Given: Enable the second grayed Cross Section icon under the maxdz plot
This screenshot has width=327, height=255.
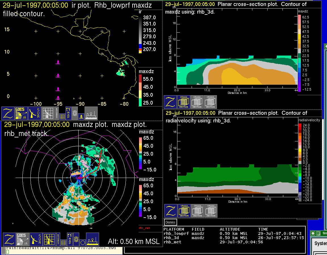Looking at the screenshot, I should pos(197,102).
